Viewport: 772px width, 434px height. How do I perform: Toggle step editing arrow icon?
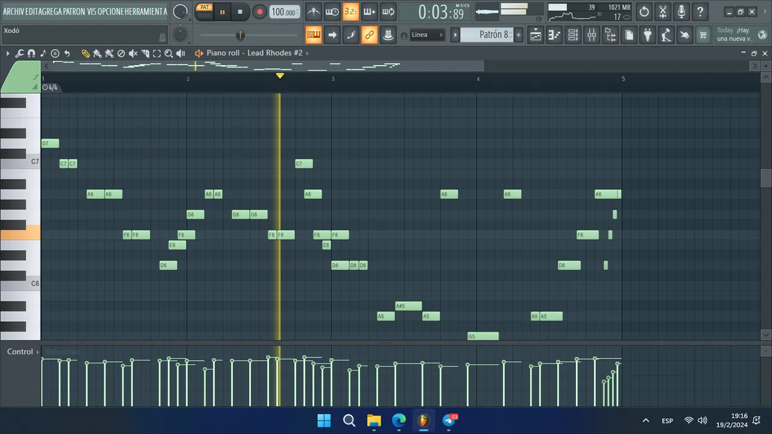pyautogui.click(x=332, y=35)
